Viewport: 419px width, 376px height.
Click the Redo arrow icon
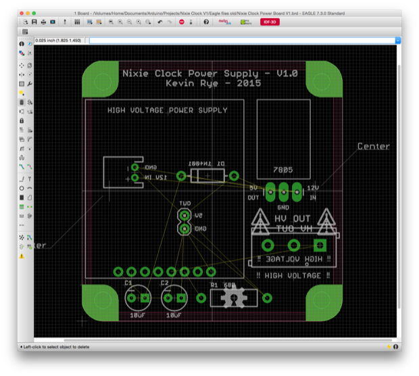(x=170, y=22)
